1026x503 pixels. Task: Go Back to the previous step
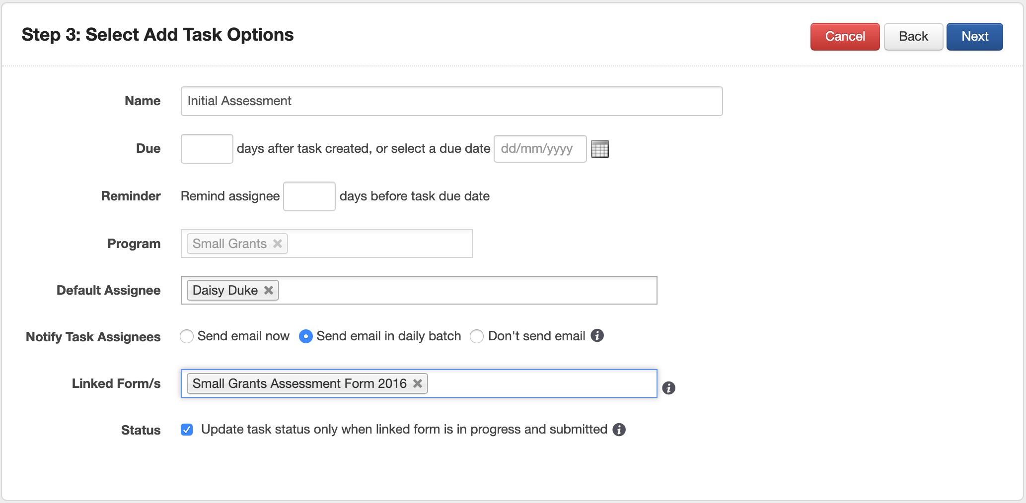tap(913, 37)
